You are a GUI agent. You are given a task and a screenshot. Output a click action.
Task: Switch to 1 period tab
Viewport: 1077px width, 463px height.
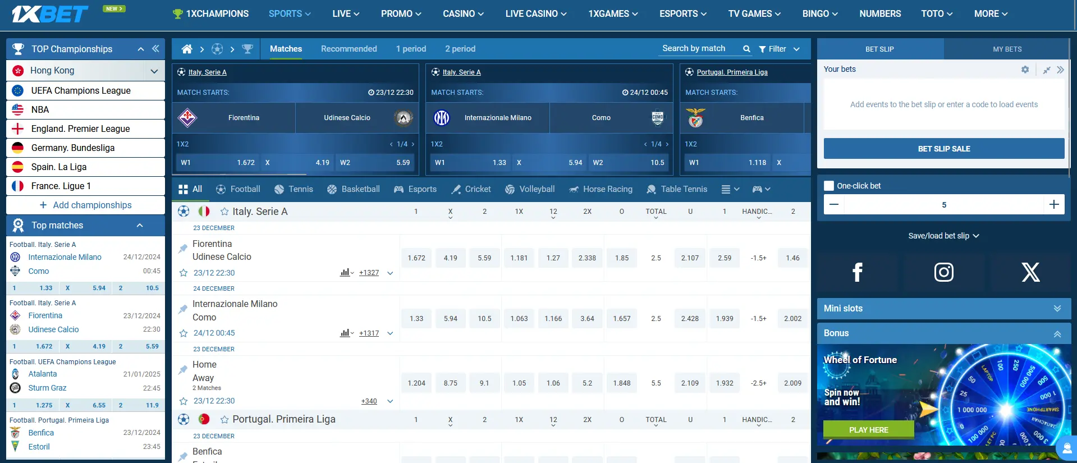(411, 49)
